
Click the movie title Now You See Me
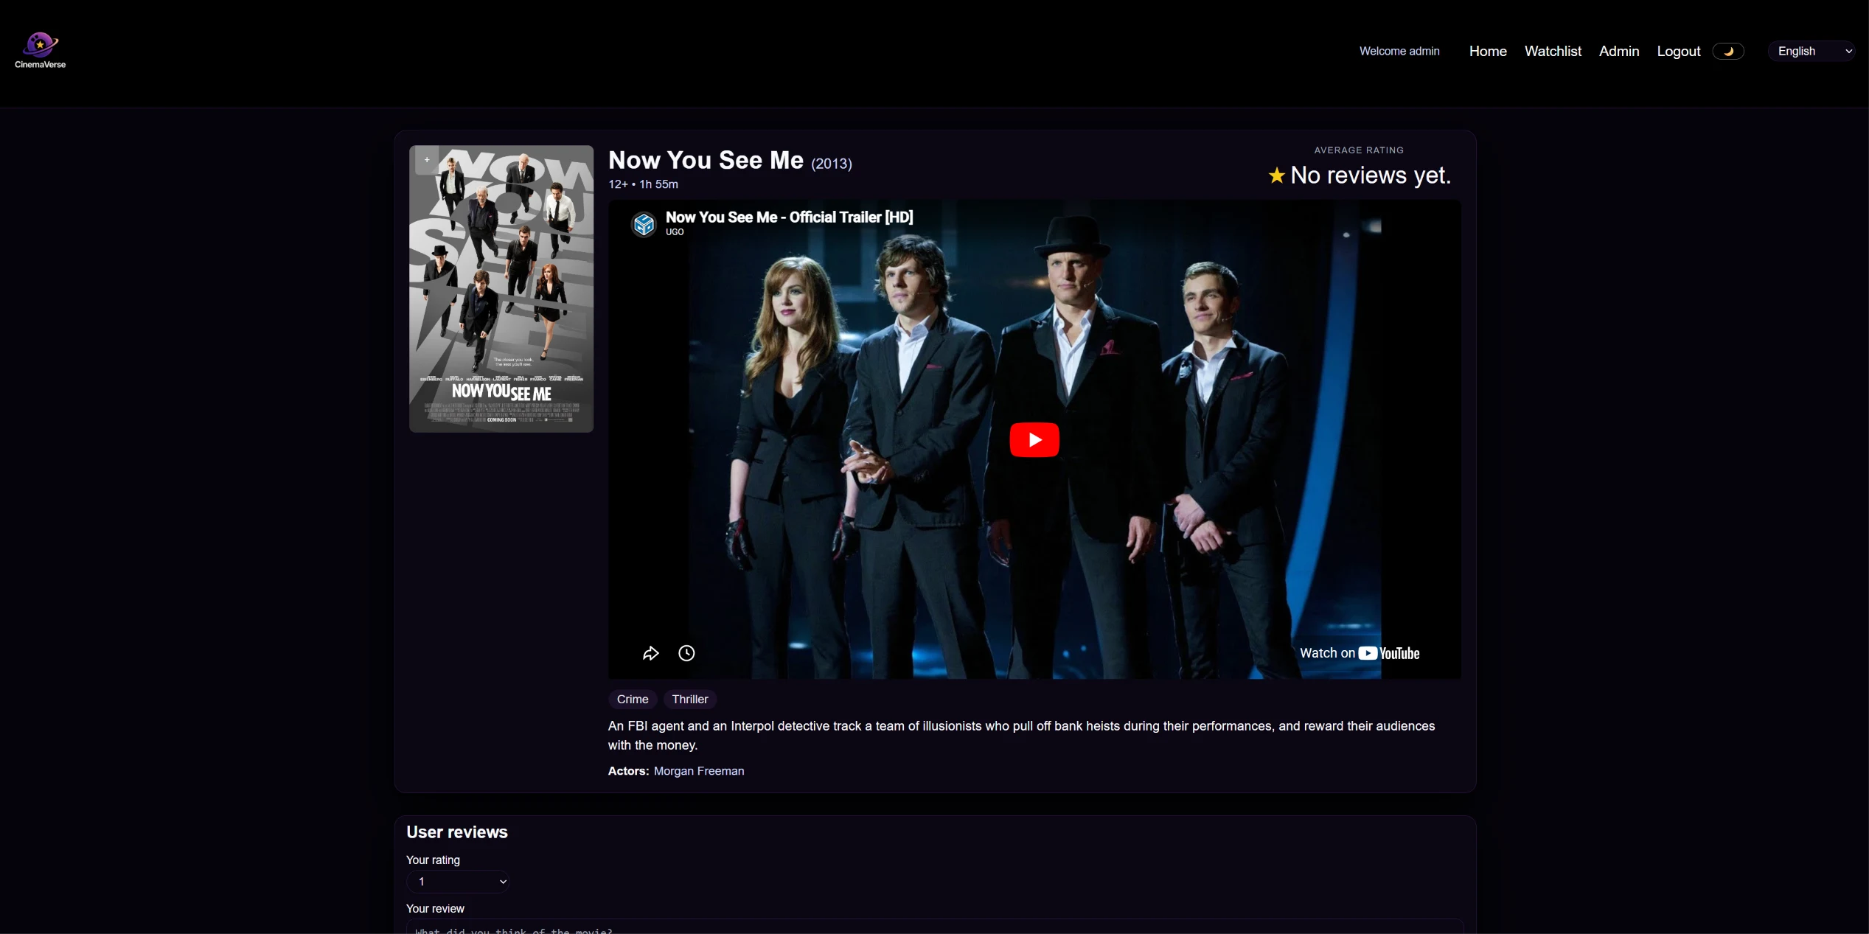coord(706,160)
